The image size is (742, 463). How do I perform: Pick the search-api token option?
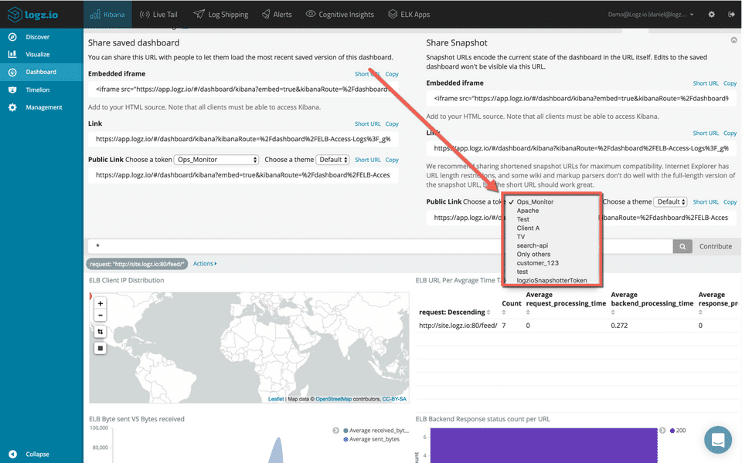tap(533, 245)
